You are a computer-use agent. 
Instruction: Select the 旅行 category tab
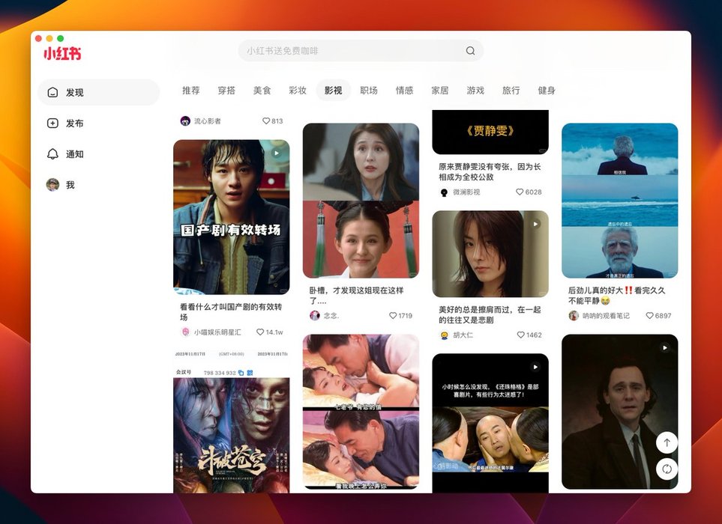(511, 91)
